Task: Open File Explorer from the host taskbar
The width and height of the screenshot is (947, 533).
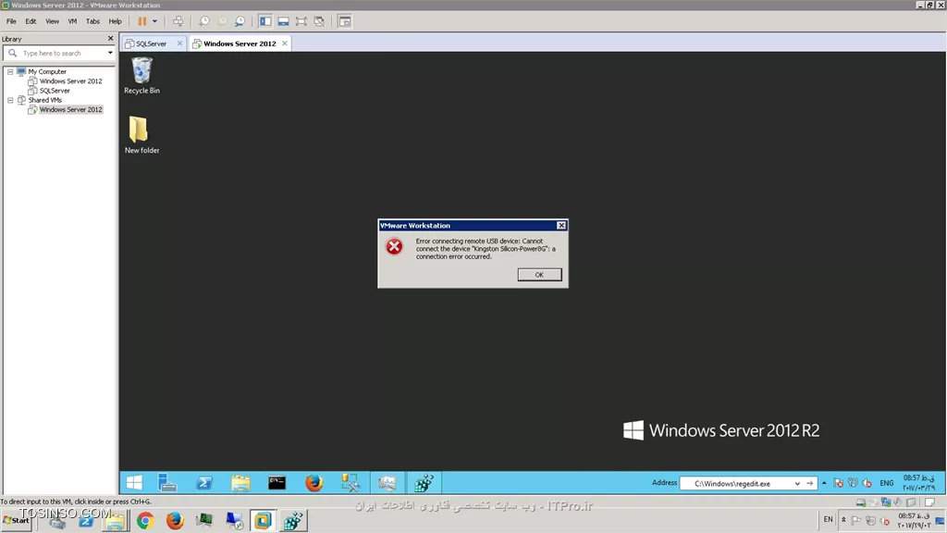Action: (116, 520)
